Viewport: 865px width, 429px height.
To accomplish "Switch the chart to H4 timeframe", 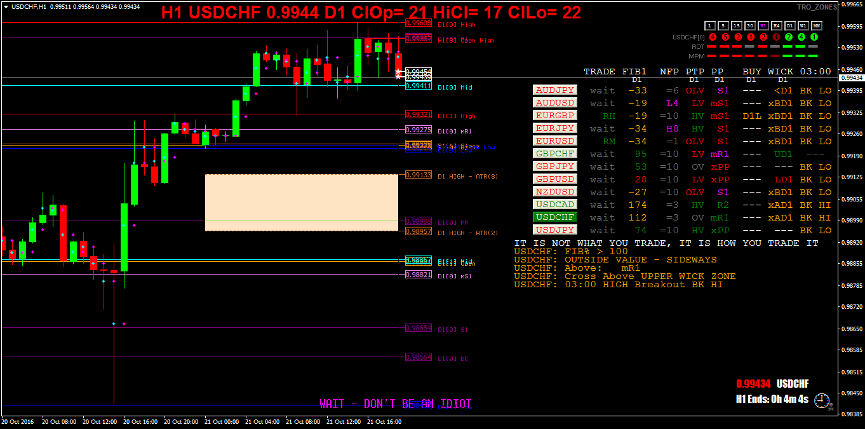I will 777,26.
